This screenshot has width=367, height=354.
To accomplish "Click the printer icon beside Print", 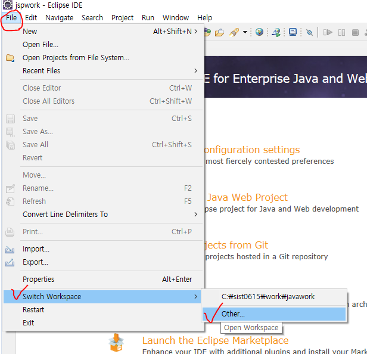I will point(10,232).
